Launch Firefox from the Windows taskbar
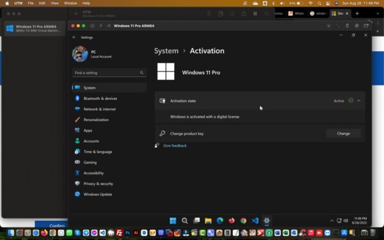 click(232, 221)
